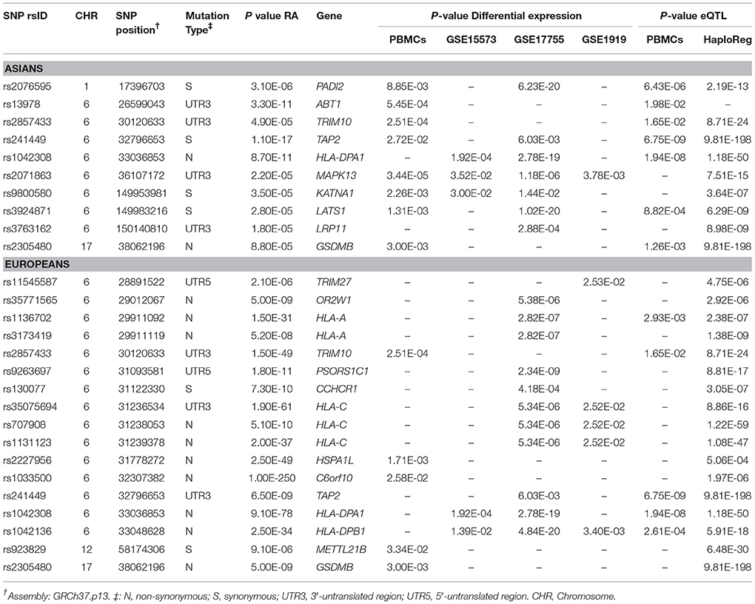Click P value 3.30E-11
The width and height of the screenshot is (755, 604).
coord(272,104)
